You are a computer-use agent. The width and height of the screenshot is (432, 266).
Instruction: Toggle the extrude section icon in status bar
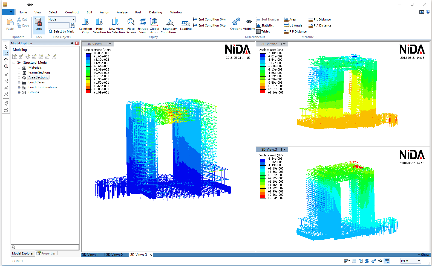[x=367, y=261]
